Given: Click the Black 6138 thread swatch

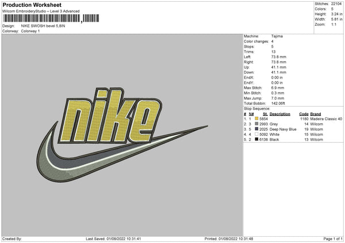Looking at the screenshot, I should pyautogui.click(x=256, y=139).
